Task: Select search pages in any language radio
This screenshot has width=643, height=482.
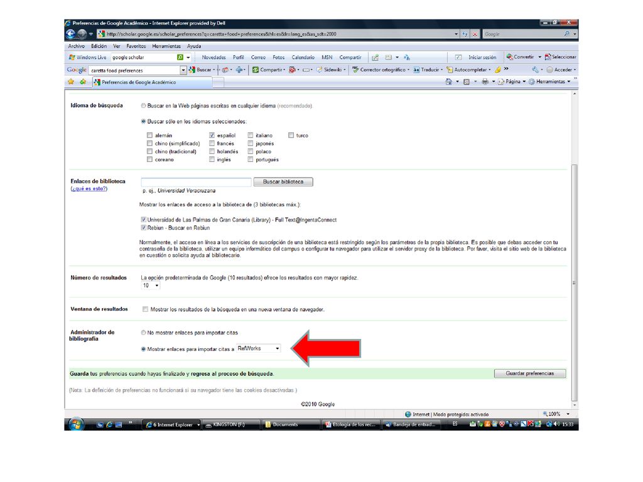Action: click(144, 105)
